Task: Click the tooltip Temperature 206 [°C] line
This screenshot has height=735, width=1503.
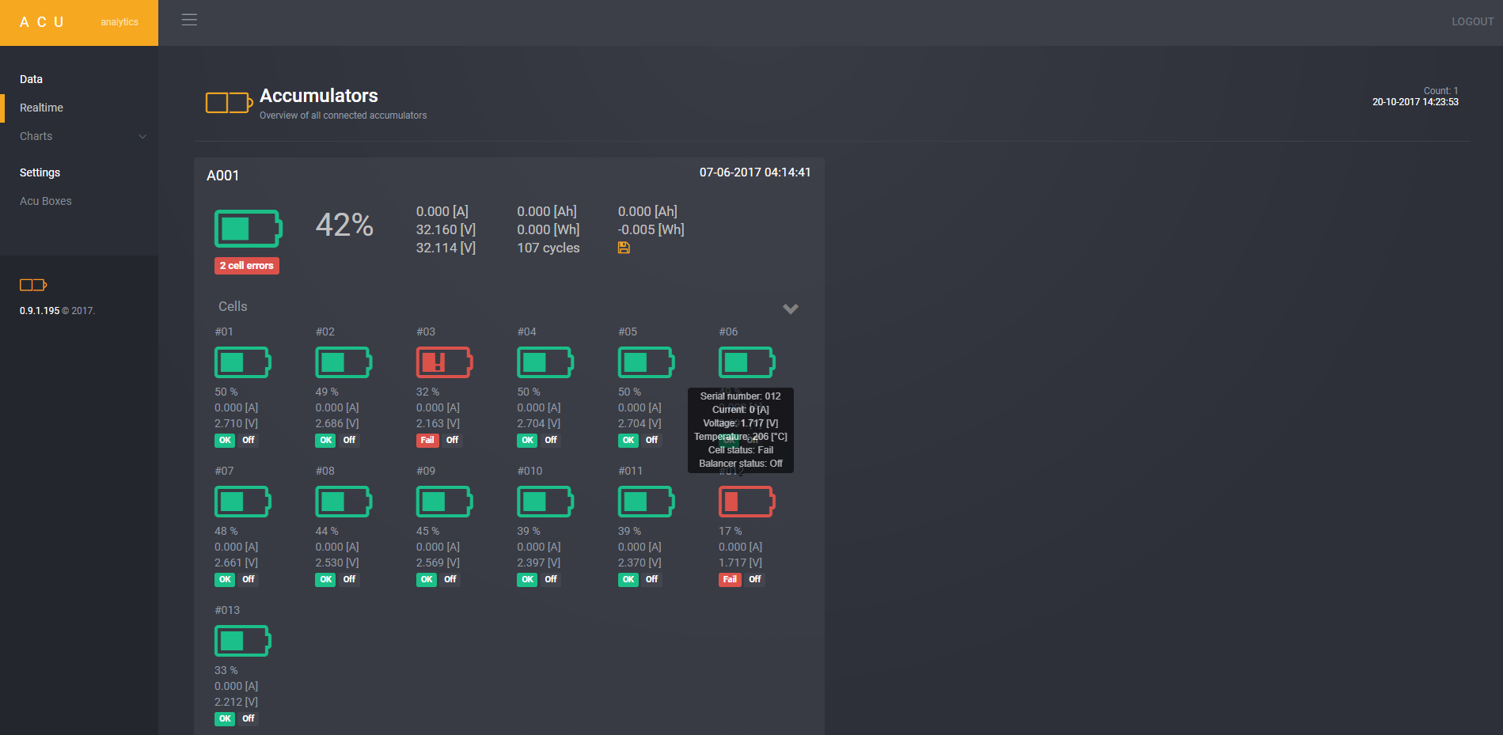Action: [x=741, y=437]
